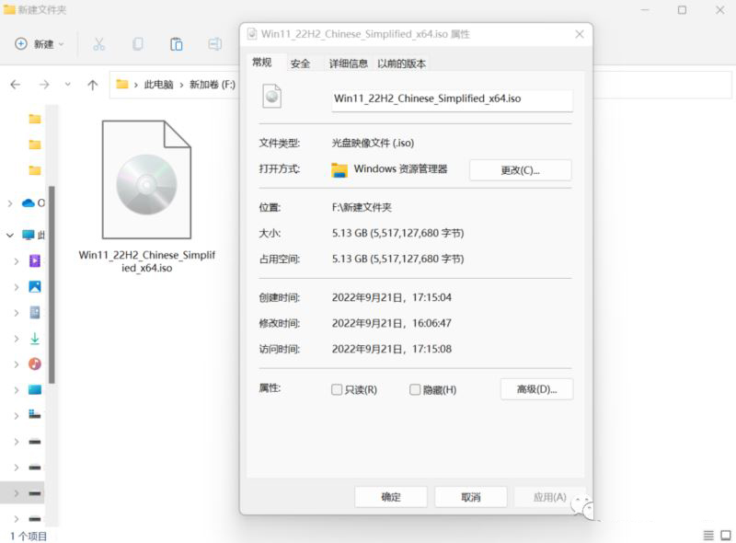Screen dimensions: 736x543
Task: Switch to large icons view in status bar
Action: pyautogui.click(x=726, y=535)
